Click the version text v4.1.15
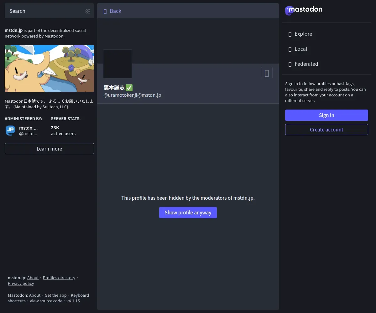Image resolution: width=376 pixels, height=313 pixels. click(x=73, y=301)
